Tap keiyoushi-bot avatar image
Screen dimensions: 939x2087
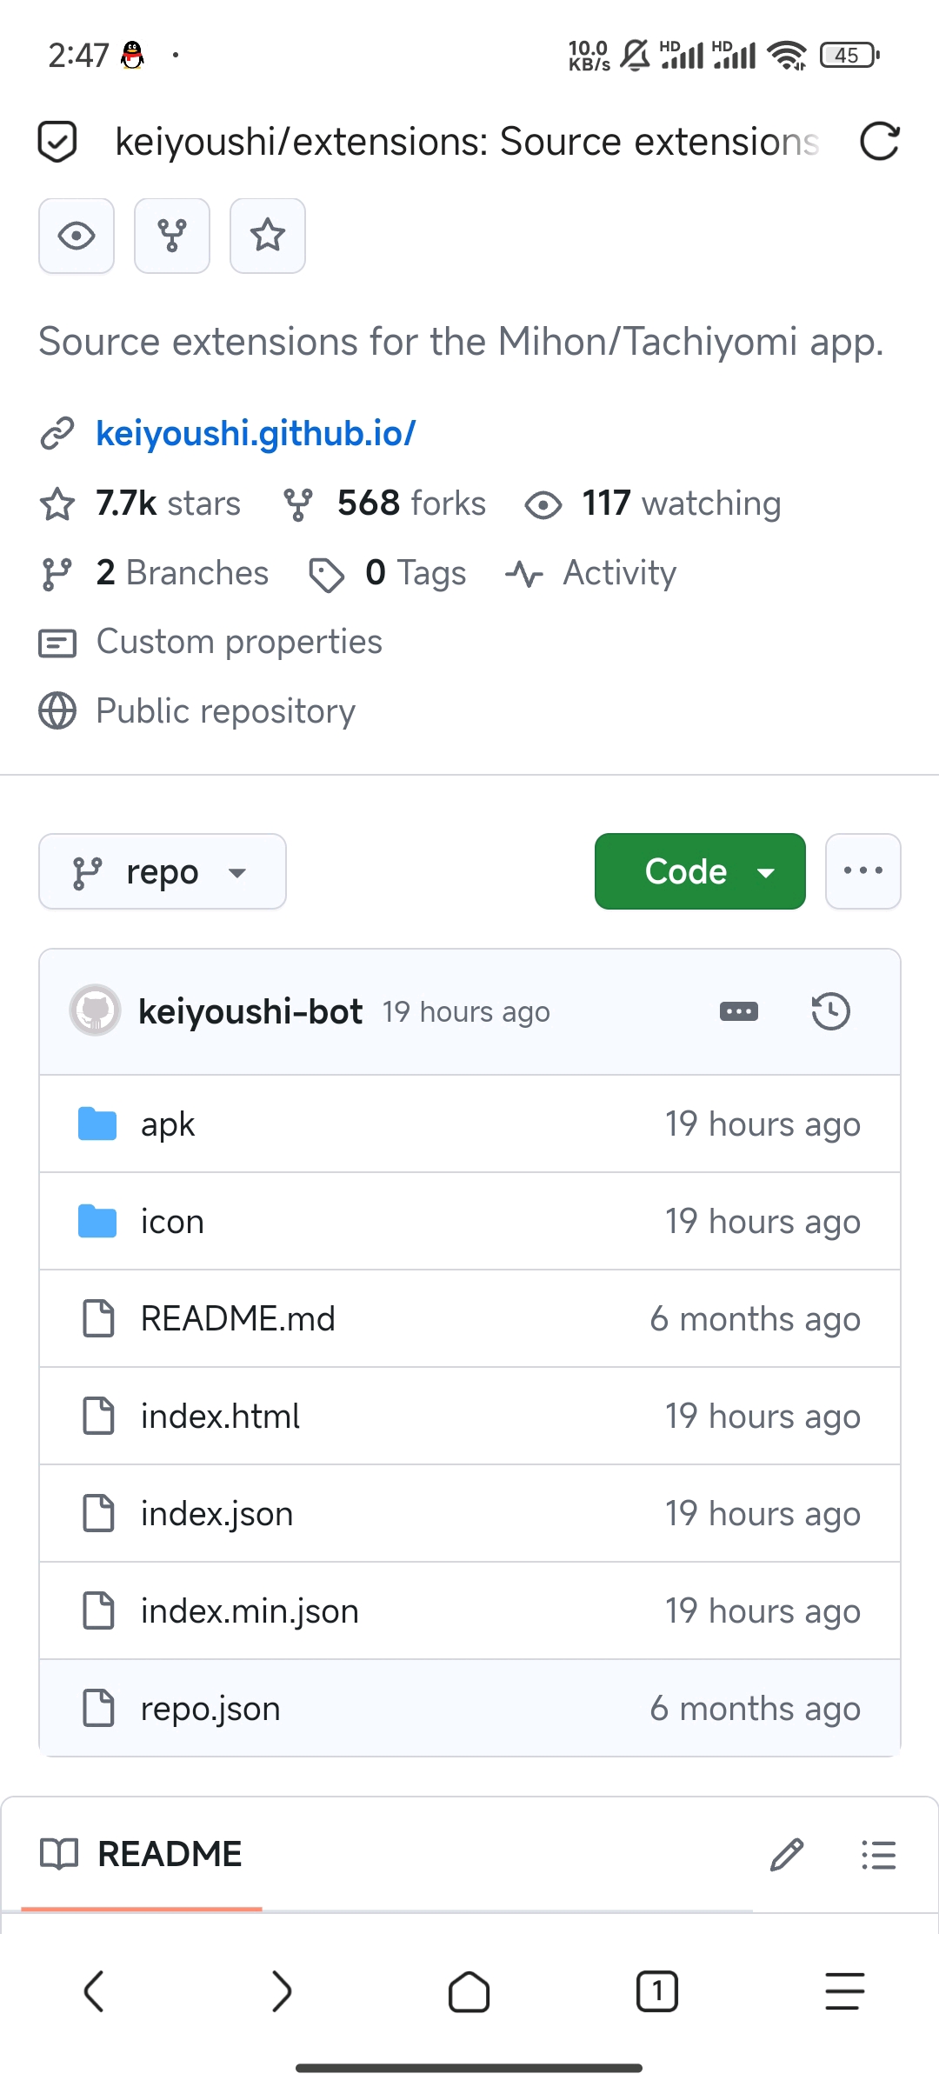[x=95, y=1010]
